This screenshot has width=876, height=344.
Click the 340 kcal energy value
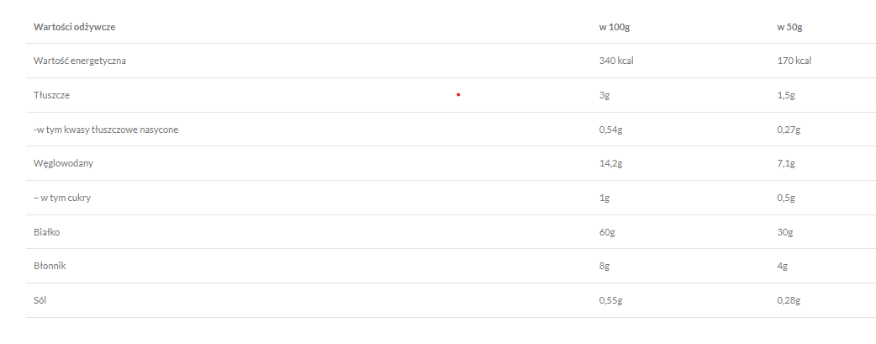click(616, 61)
